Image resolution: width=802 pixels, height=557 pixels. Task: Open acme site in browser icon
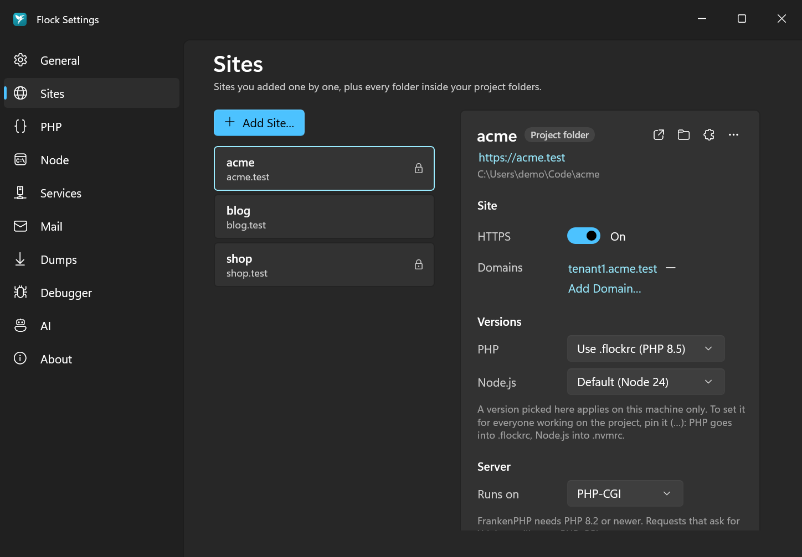(x=659, y=134)
